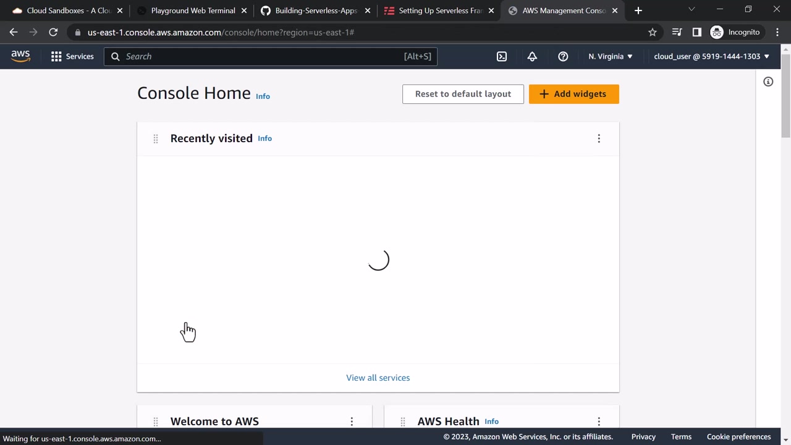
Task: Switch to the Building-Serverless-Apps GitHub tab
Action: 316,11
